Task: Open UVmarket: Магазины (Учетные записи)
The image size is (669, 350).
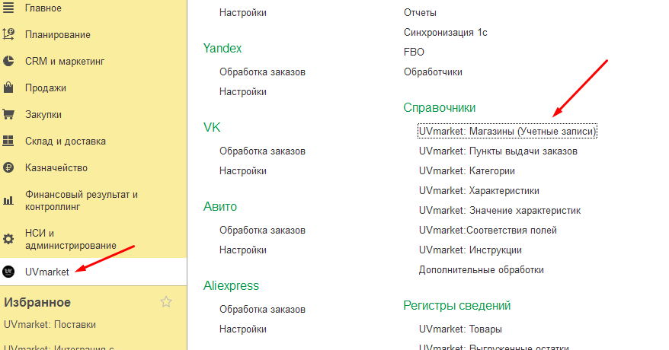Action: [507, 131]
